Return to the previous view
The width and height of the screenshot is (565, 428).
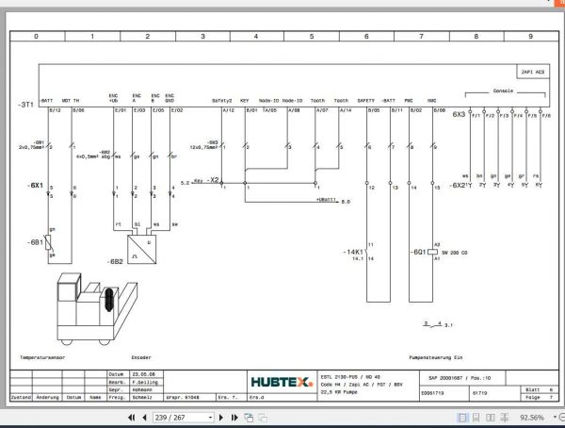(x=249, y=418)
